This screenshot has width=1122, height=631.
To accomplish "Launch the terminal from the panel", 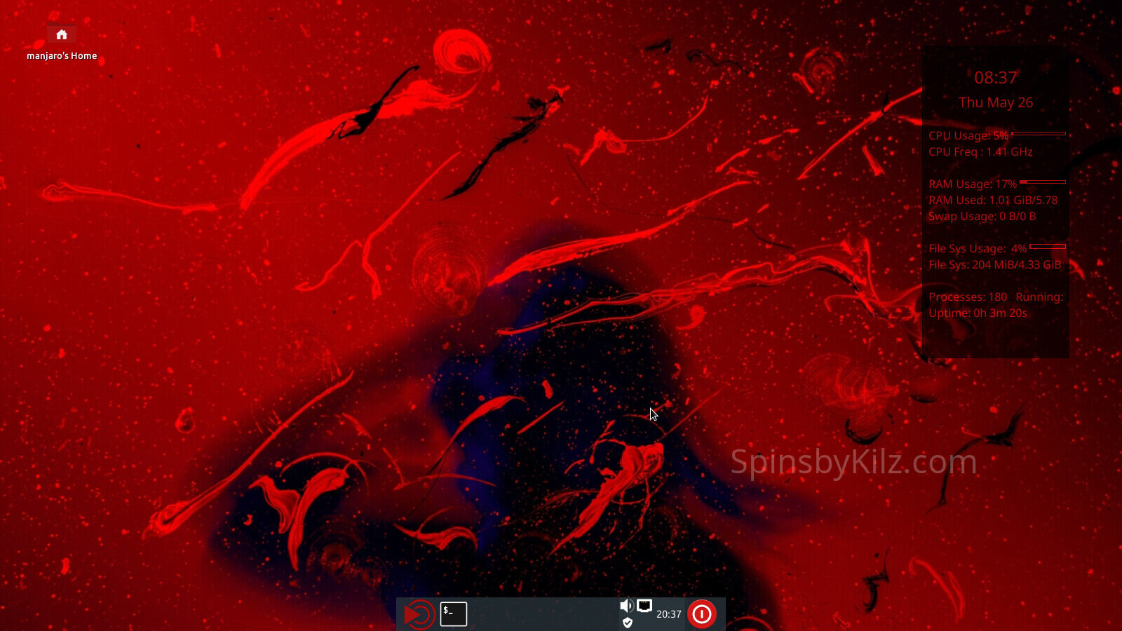I will (454, 614).
